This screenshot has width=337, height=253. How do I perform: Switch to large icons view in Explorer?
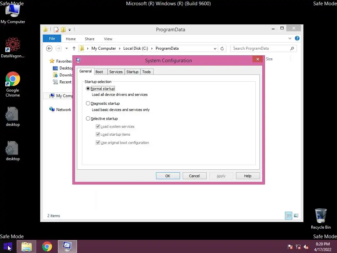click(x=296, y=215)
